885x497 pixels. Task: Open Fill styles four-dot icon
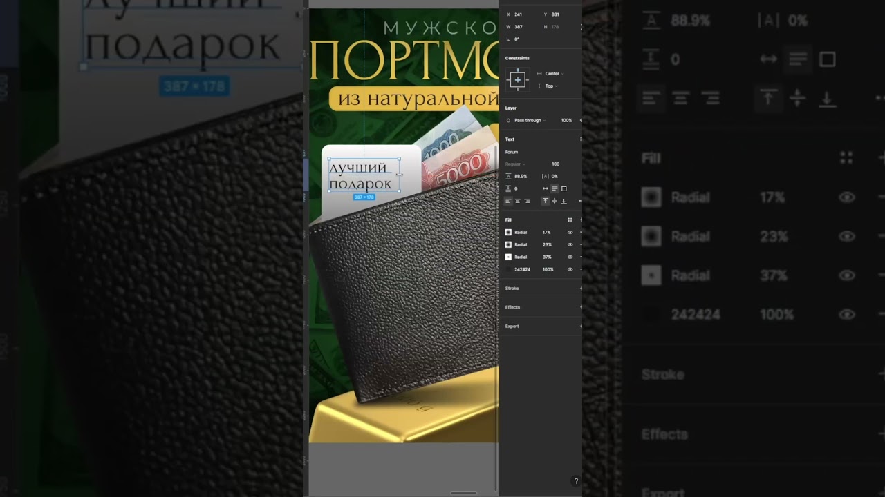pyautogui.click(x=570, y=220)
